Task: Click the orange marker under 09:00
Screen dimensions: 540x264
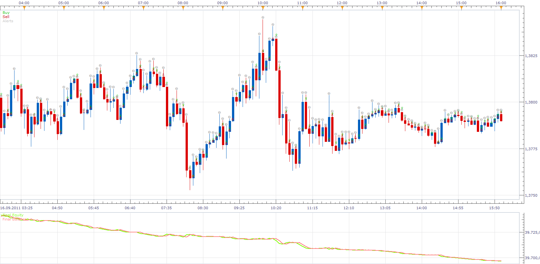Action: [223, 8]
